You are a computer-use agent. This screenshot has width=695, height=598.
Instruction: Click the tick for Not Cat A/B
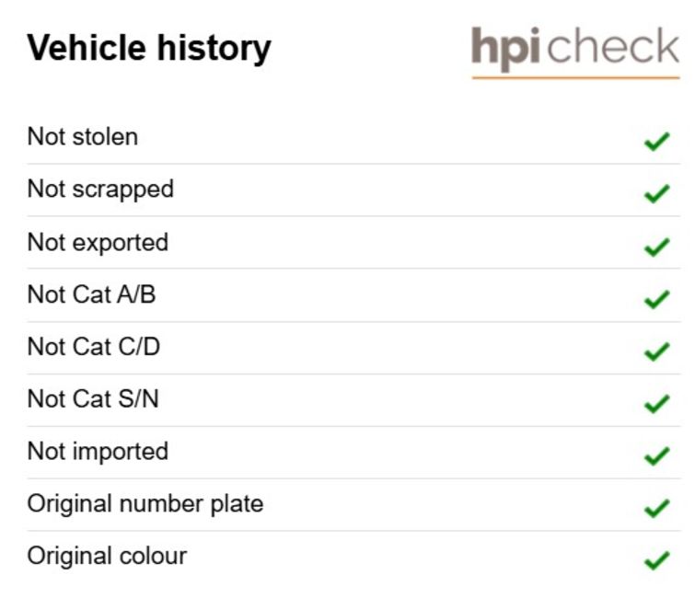pyautogui.click(x=656, y=299)
